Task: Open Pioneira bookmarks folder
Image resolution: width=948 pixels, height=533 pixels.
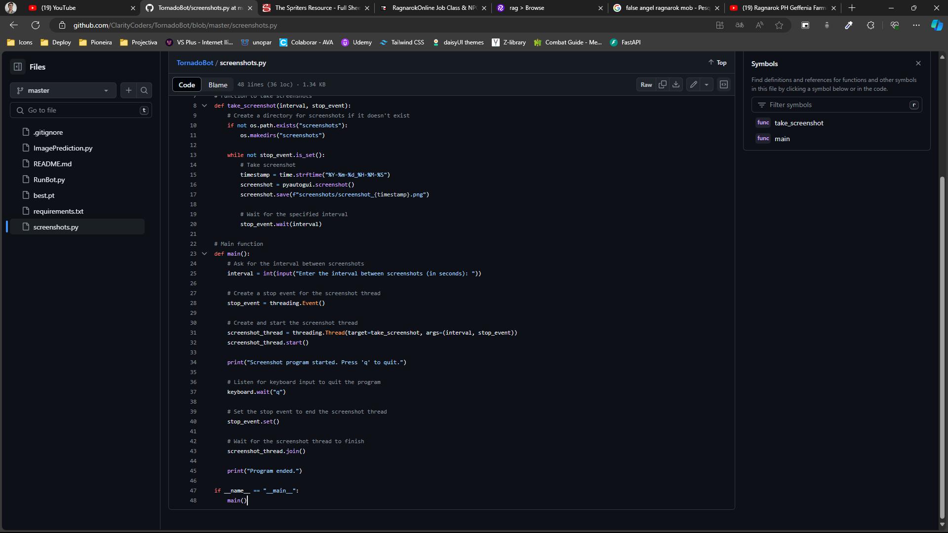Action: click(x=95, y=42)
